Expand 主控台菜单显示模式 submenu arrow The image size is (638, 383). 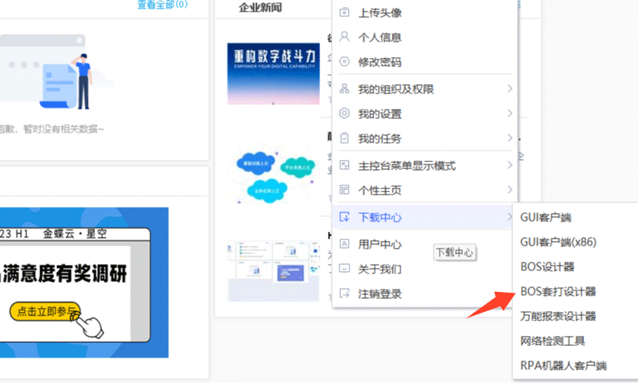[509, 165]
